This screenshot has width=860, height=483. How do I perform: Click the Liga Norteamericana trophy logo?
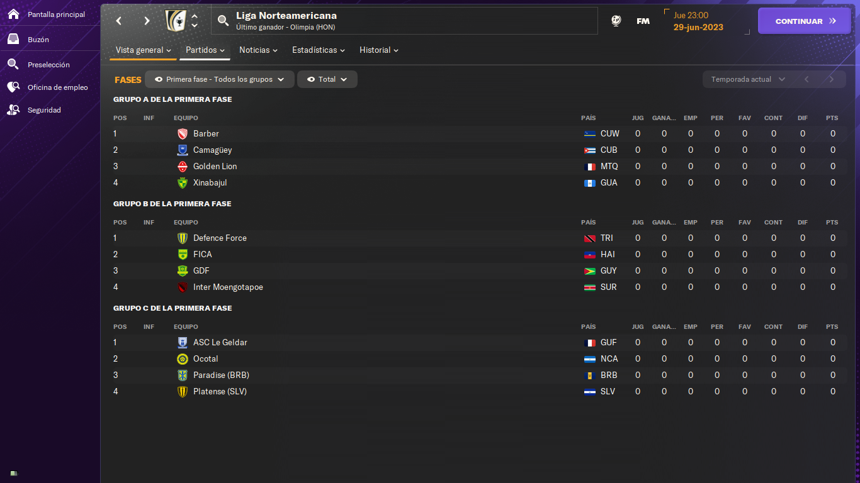pos(176,21)
